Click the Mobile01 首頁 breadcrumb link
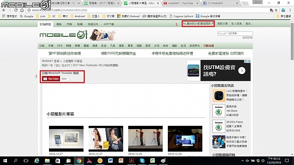This screenshot has width=294, height=165. pyautogui.click(x=51, y=61)
